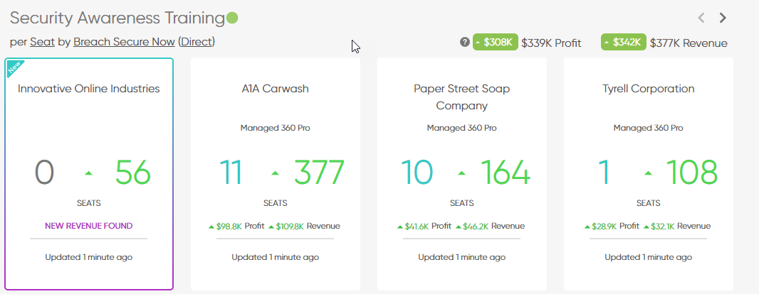Click the previous arrow chevron
This screenshot has width=759, height=294.
pyautogui.click(x=701, y=18)
